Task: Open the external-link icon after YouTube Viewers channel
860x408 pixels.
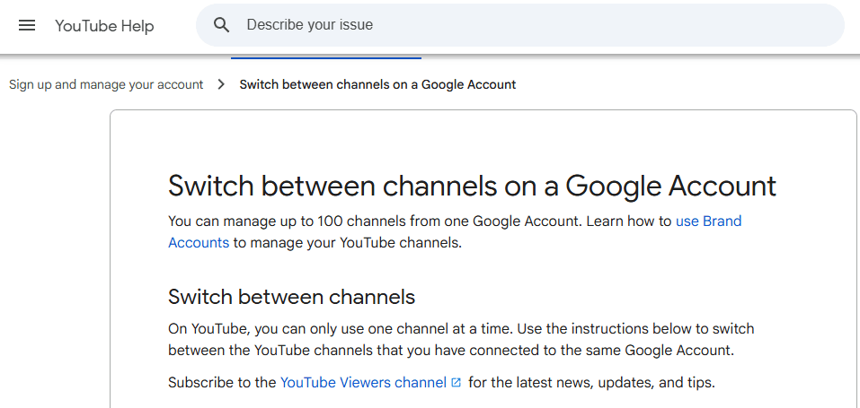Action: tap(456, 382)
